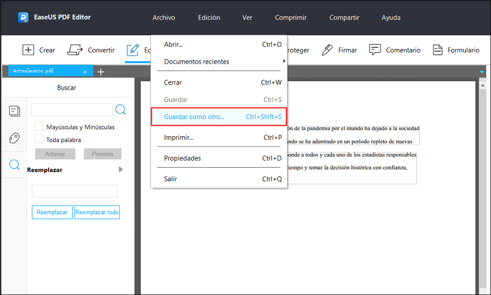Focus the replace text input field
Screen dimensions: 491x295
[x=75, y=191]
